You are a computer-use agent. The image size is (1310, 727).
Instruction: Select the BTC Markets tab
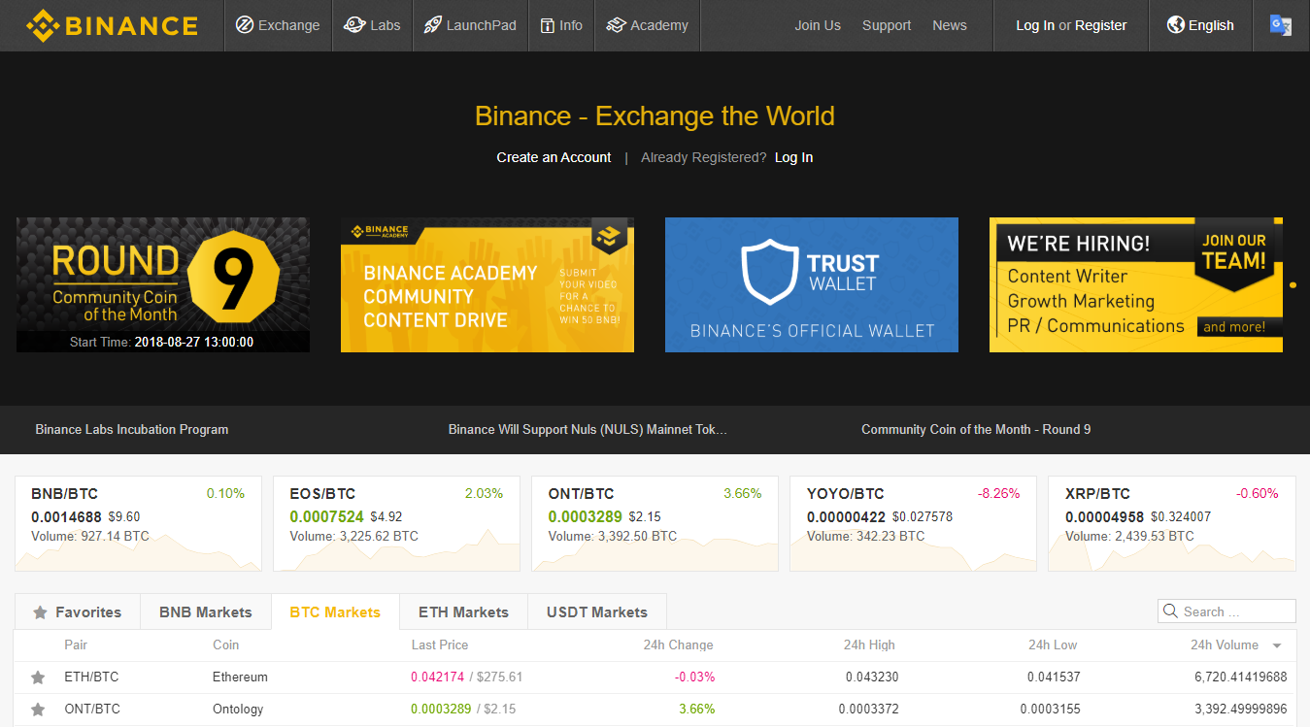point(335,612)
